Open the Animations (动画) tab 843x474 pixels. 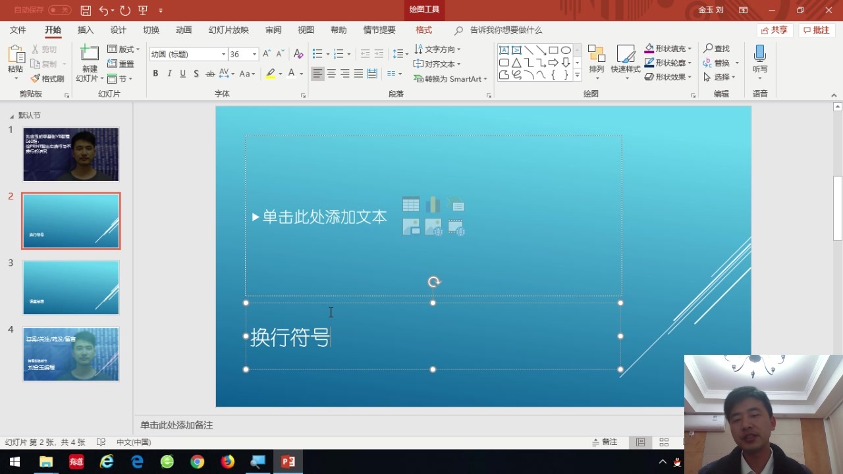[x=184, y=30]
